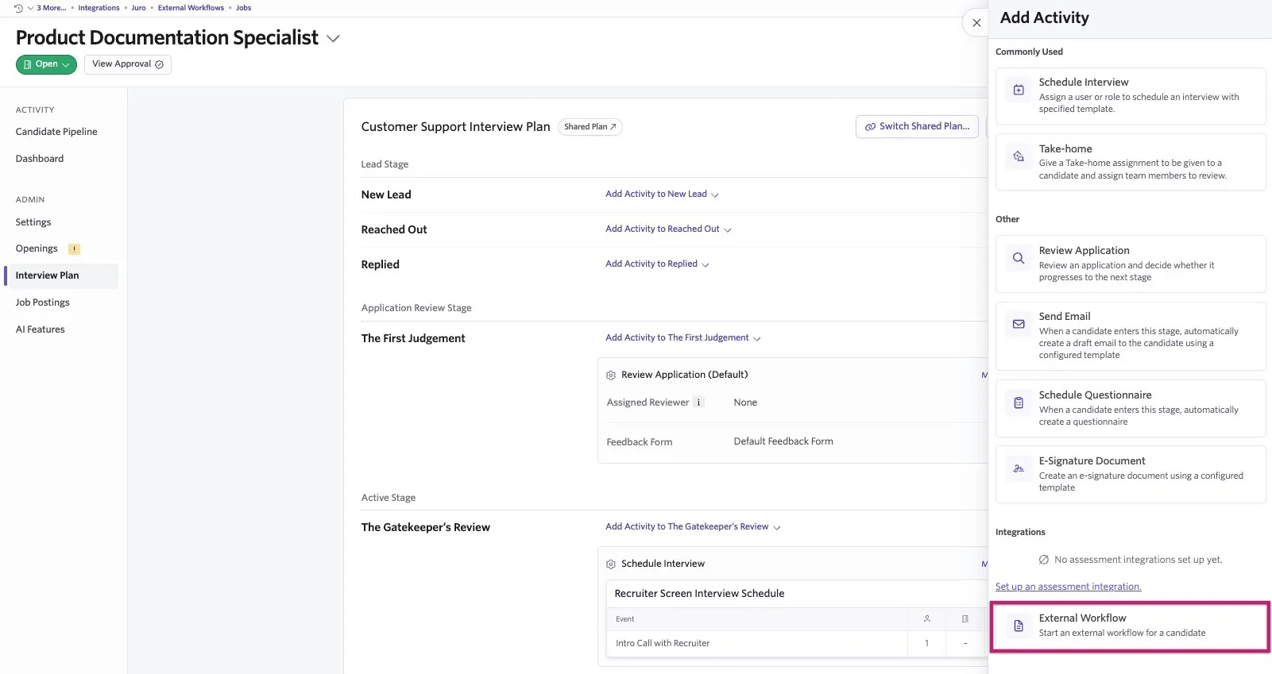Screen dimensions: 1272x674
Task: Open the Juro breadcrumb link
Action: point(138,8)
